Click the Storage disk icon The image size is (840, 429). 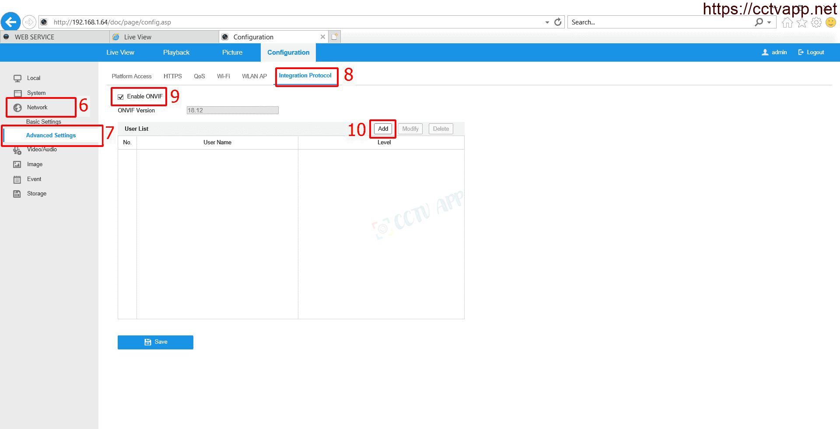click(x=17, y=194)
